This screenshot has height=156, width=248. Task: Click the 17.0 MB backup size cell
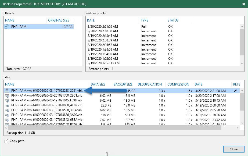130,105
